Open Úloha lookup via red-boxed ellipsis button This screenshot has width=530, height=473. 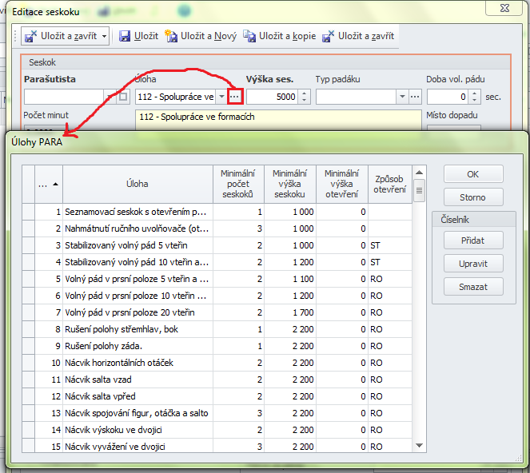234,97
